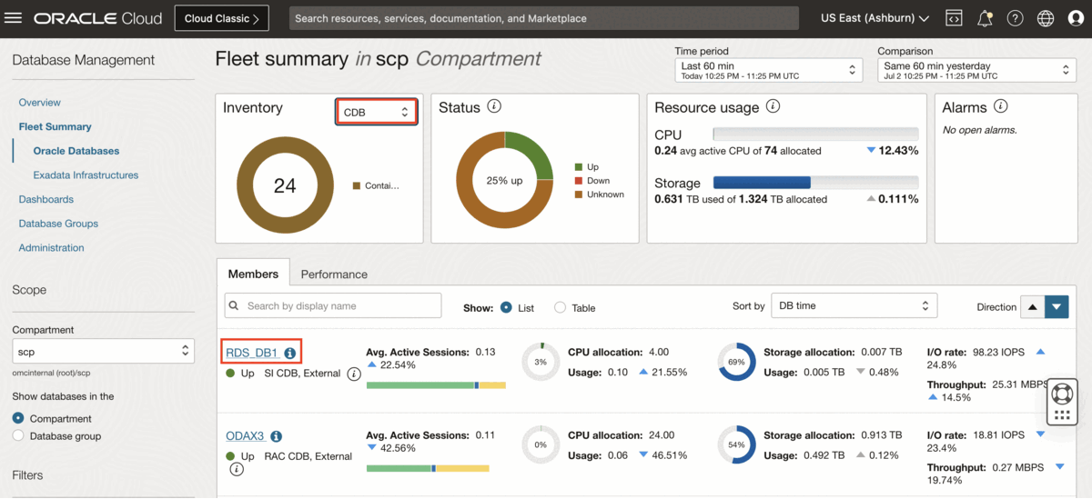Select the Table view radio button
Viewport: 1092px width, 499px height.
pos(560,307)
